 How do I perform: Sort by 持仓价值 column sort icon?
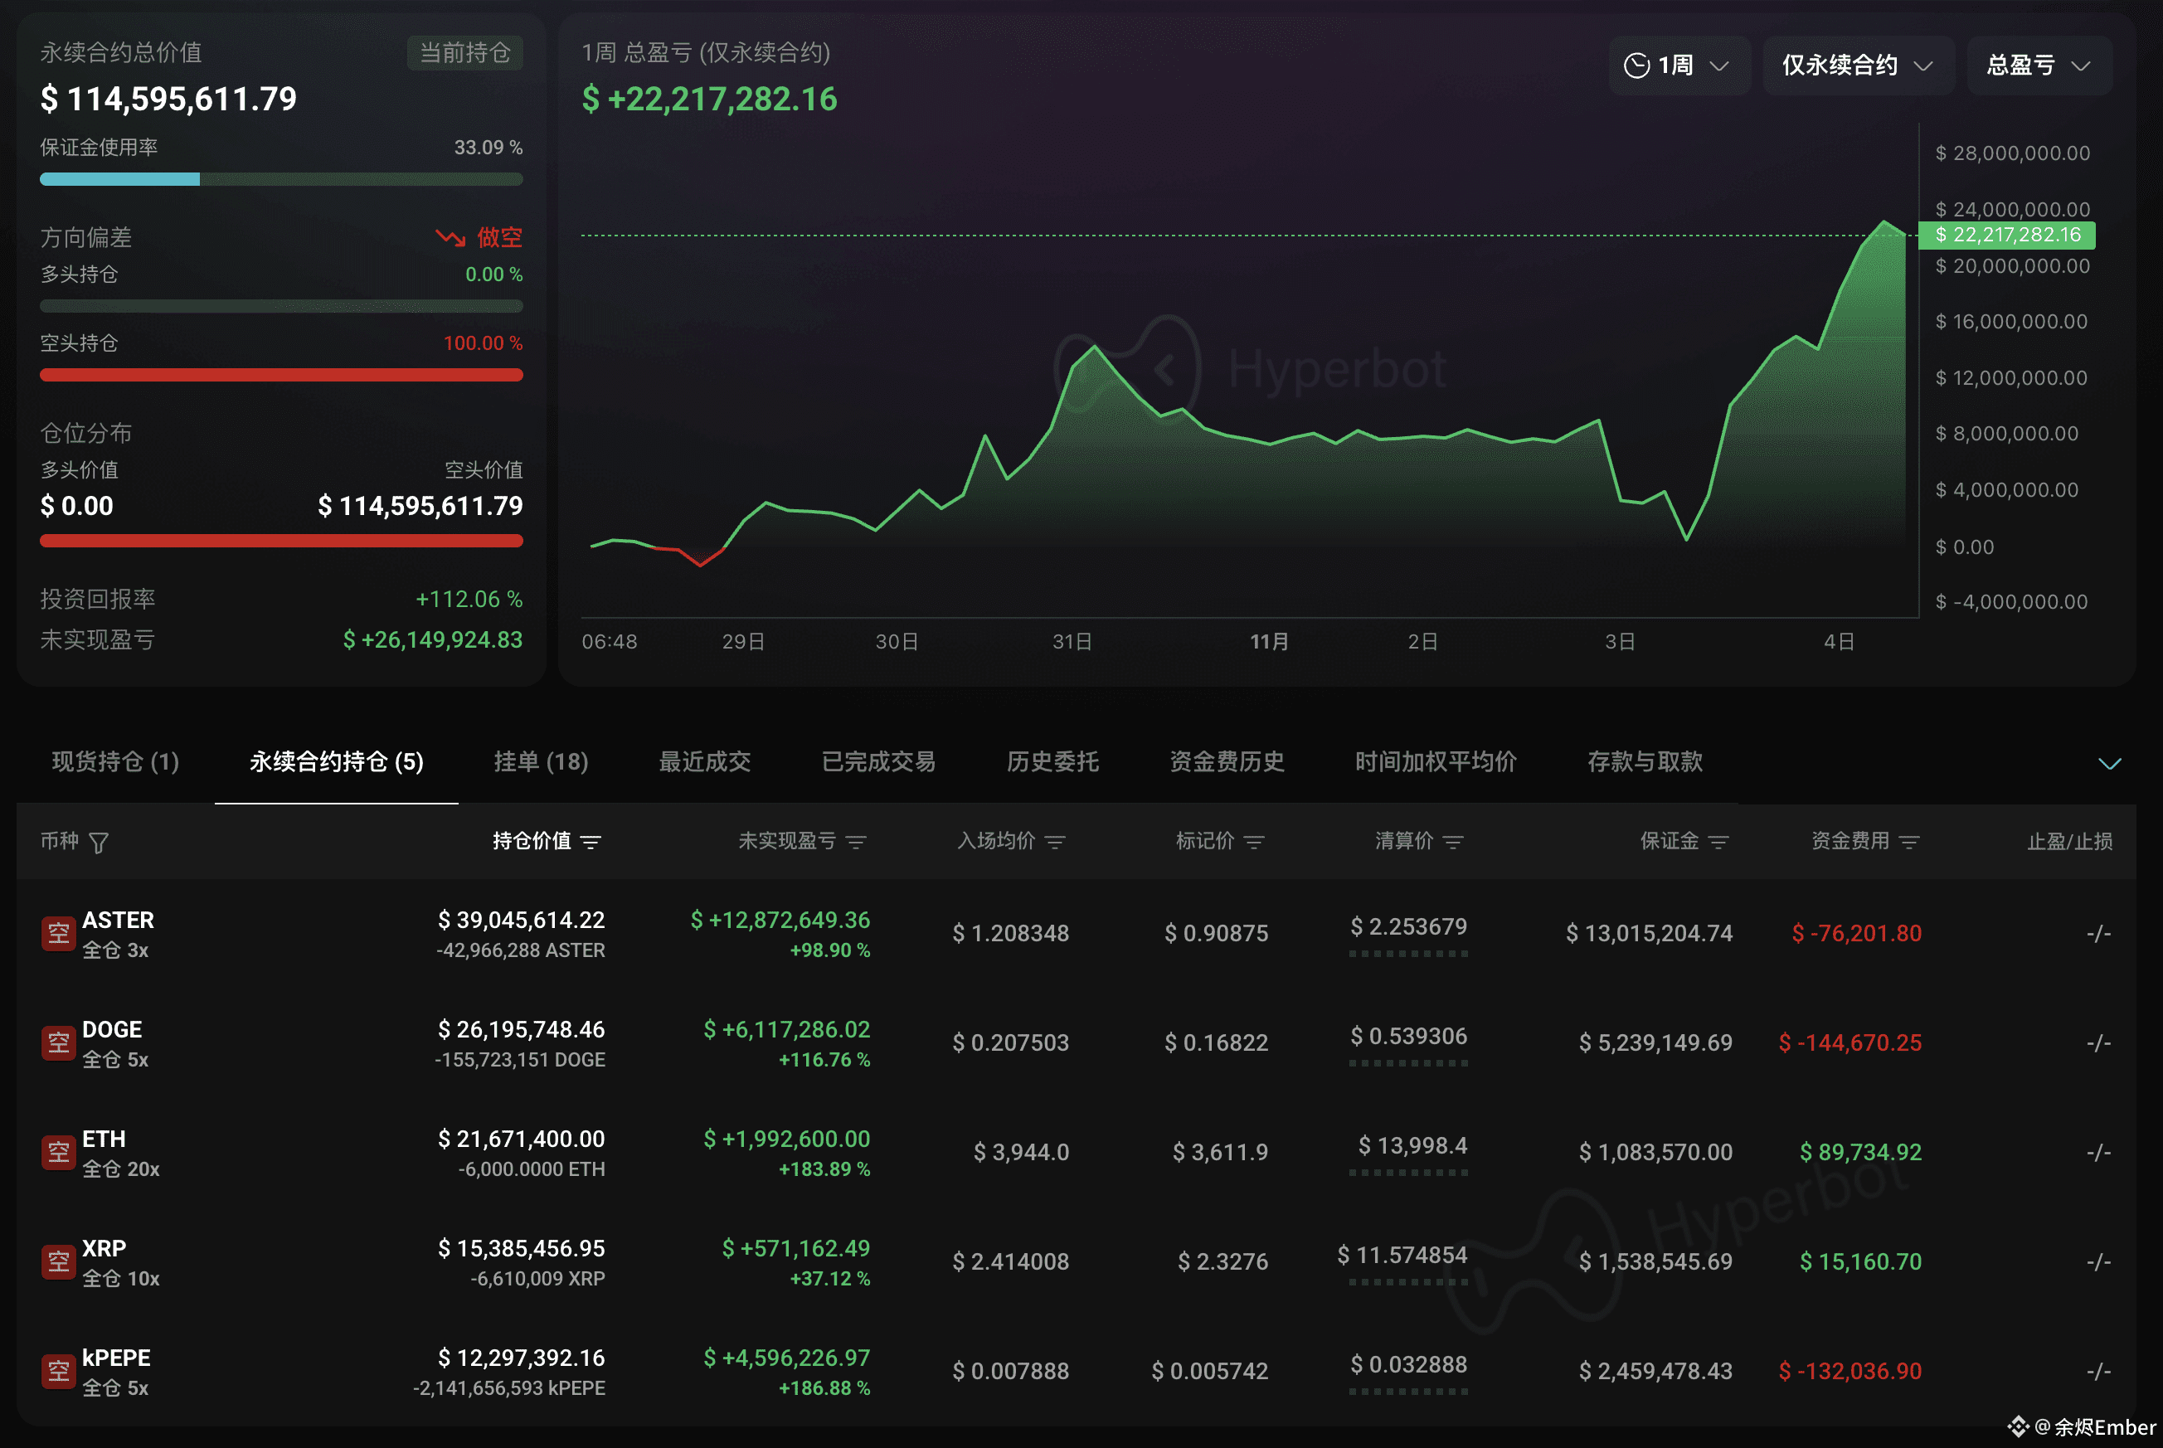(591, 841)
